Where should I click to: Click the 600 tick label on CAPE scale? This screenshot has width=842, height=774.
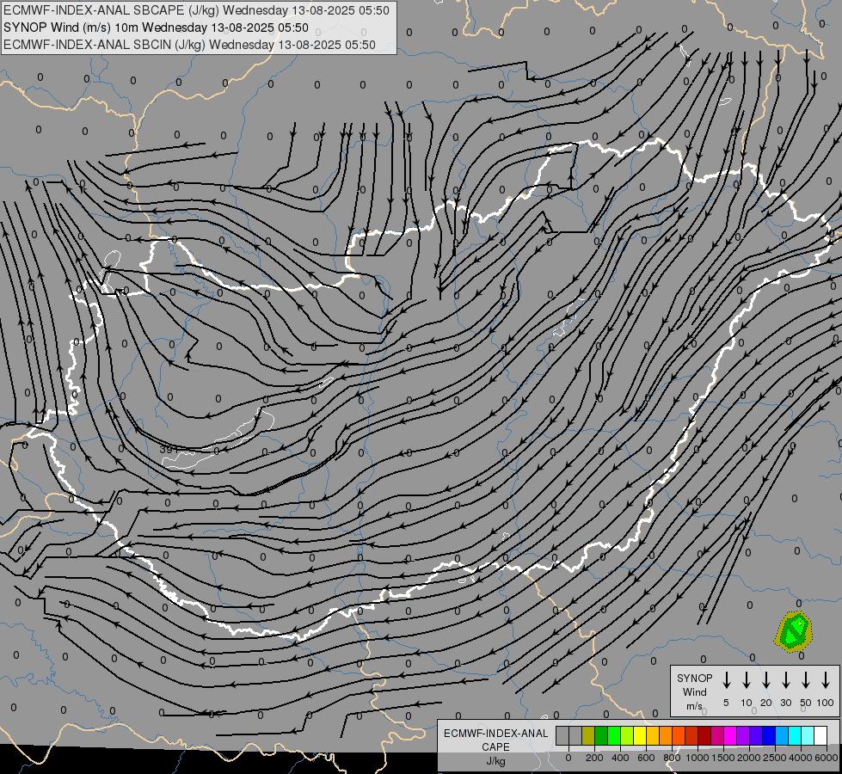[646, 758]
